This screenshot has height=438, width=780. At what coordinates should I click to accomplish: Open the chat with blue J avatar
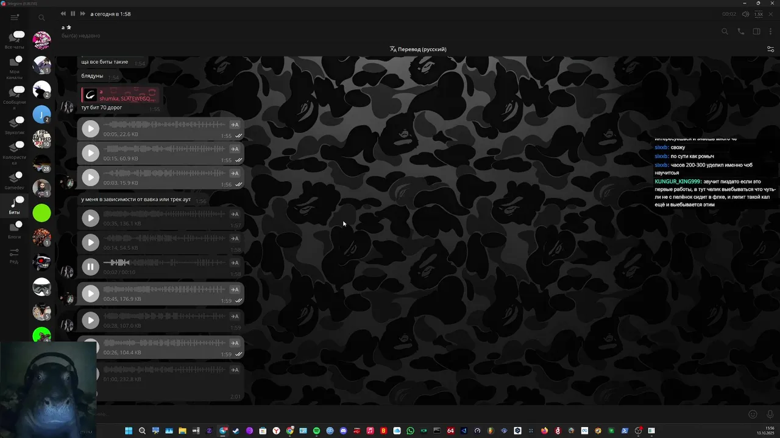(x=41, y=114)
